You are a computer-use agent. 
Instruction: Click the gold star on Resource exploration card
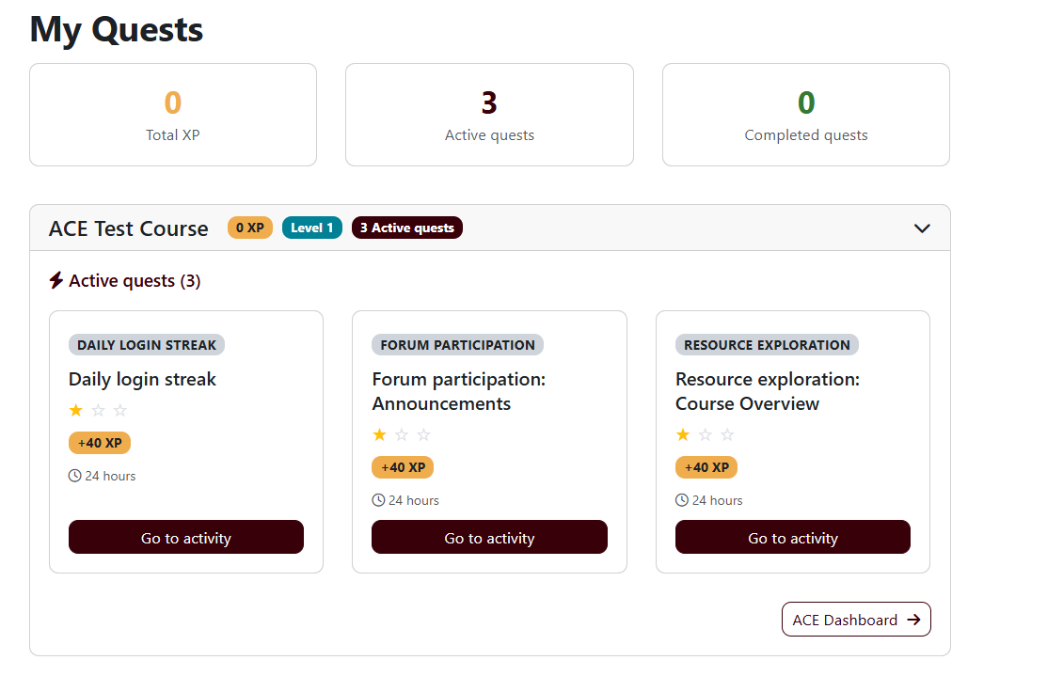click(683, 434)
